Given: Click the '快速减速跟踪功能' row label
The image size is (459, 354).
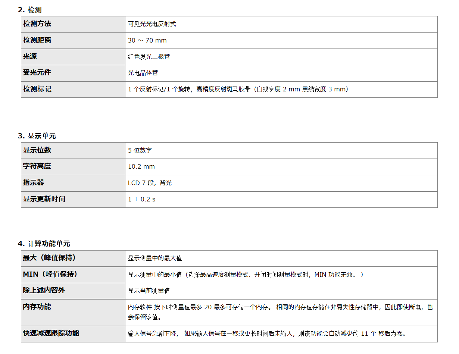Looking at the screenshot, I should (x=51, y=333).
